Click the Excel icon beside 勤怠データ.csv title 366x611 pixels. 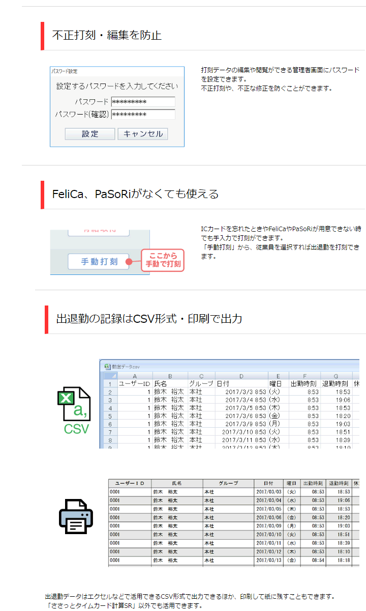(x=107, y=366)
